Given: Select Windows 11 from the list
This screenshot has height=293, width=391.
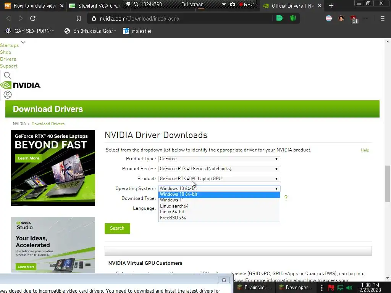Looking at the screenshot, I should pyautogui.click(x=219, y=200).
